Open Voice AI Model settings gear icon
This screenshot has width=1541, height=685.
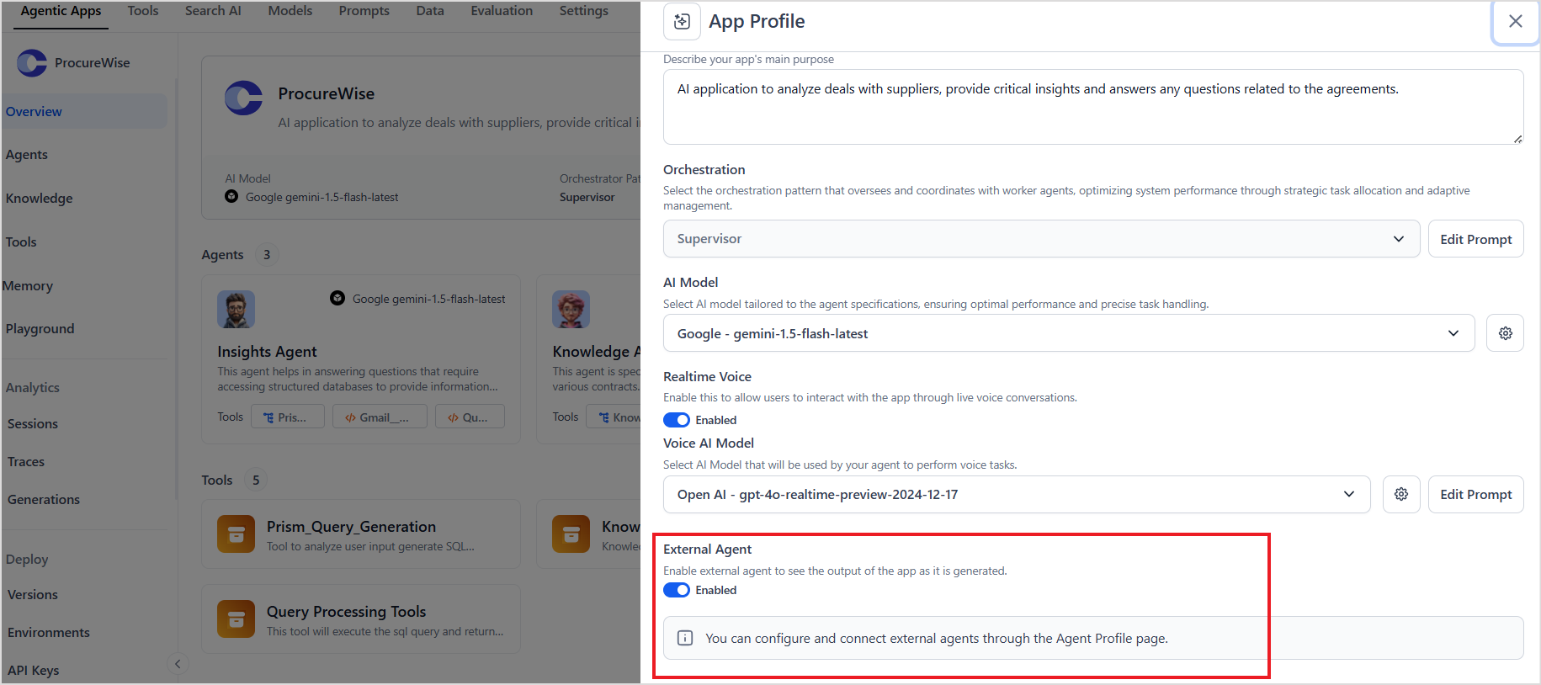(1401, 495)
